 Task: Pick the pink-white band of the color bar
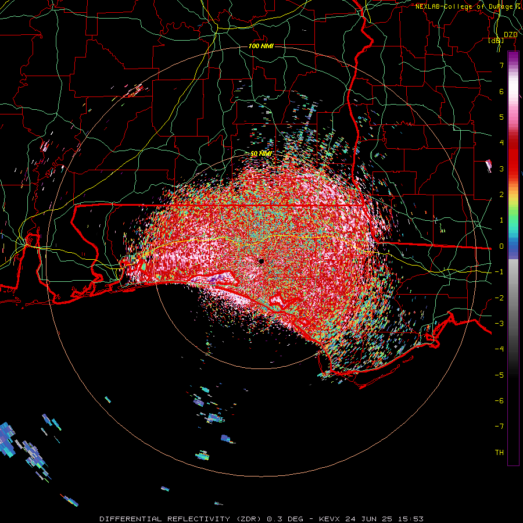513,100
